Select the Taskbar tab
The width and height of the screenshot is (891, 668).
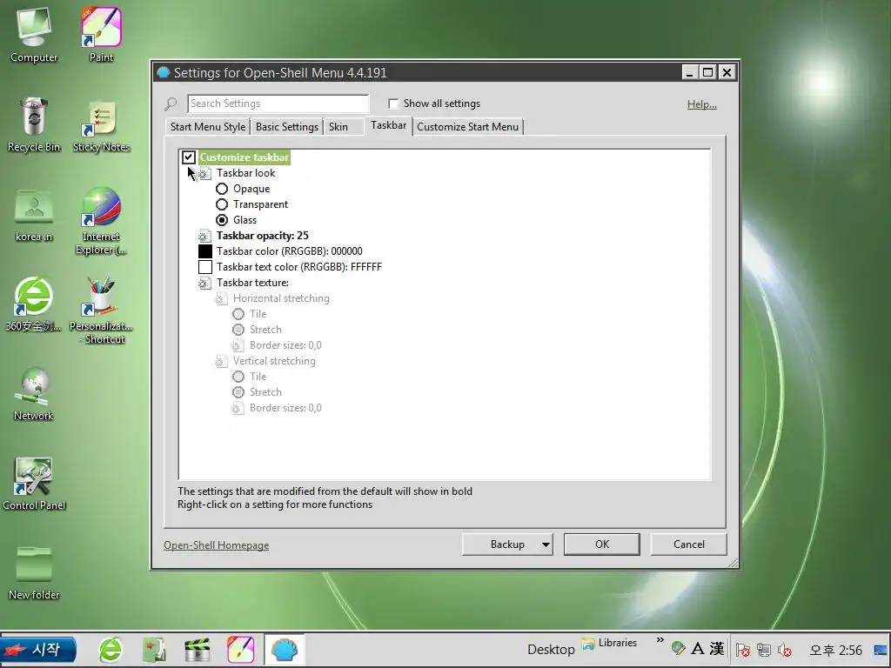389,125
